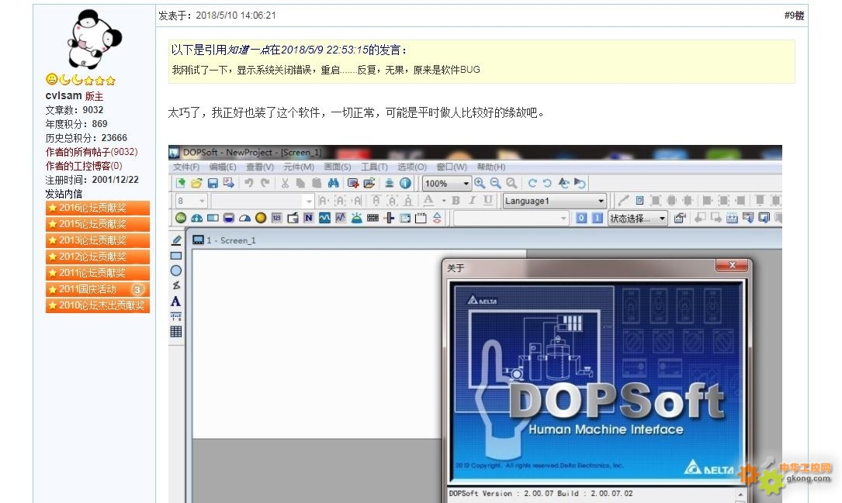Open link 作者的所有帖子(9032)
Image resolution: width=842 pixels, height=503 pixels.
92,152
